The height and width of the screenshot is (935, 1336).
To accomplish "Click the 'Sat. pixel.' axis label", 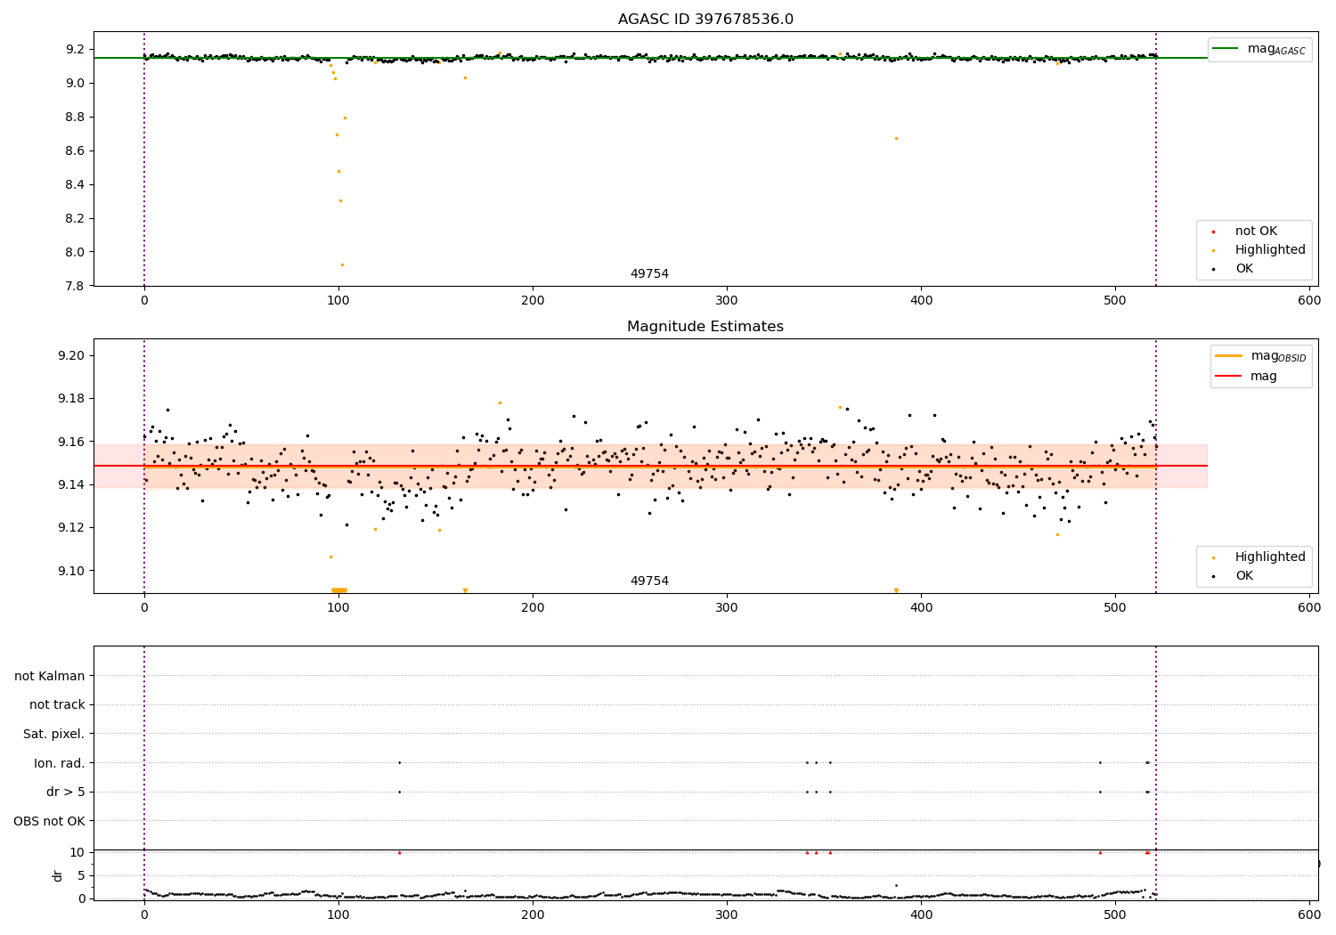I will point(54,734).
